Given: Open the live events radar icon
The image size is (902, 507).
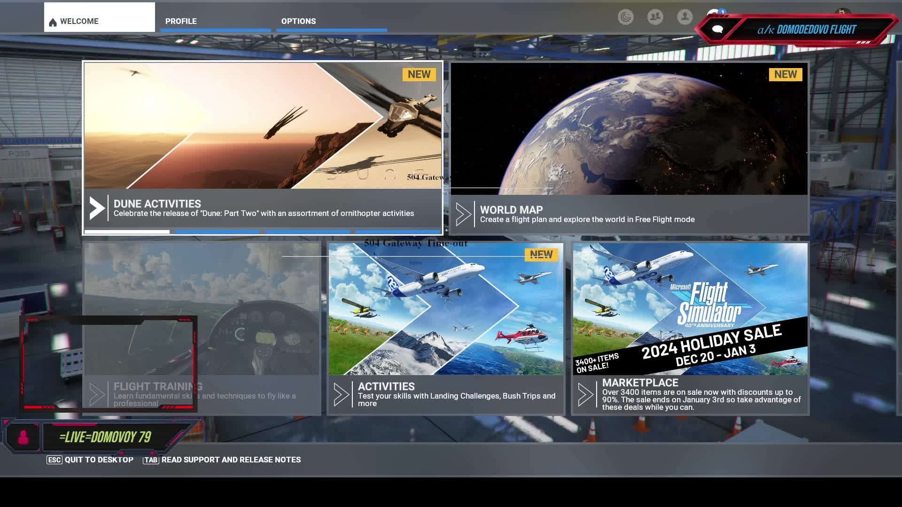Looking at the screenshot, I should click(x=625, y=17).
